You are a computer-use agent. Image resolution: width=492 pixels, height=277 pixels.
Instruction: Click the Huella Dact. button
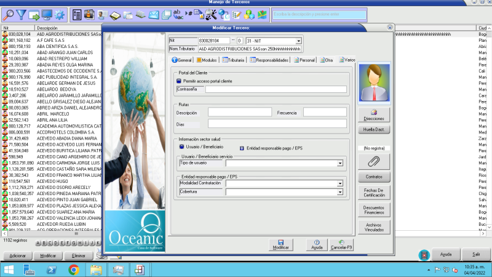tap(374, 129)
